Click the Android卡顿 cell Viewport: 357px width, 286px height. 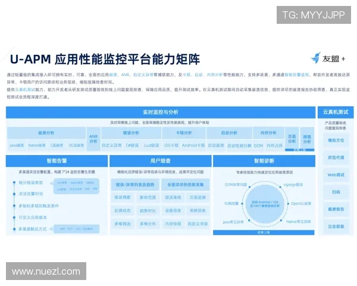point(193,145)
